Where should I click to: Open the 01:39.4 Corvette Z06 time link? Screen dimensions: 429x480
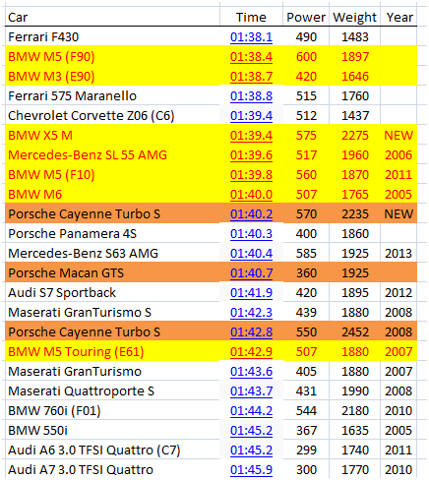point(251,115)
